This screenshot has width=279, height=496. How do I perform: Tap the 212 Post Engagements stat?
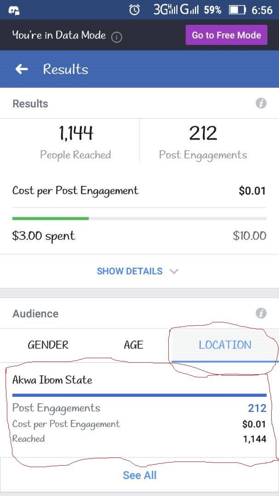pos(203,141)
